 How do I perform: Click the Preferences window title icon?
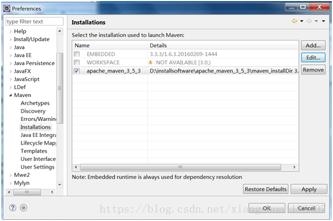[x=7, y=8]
